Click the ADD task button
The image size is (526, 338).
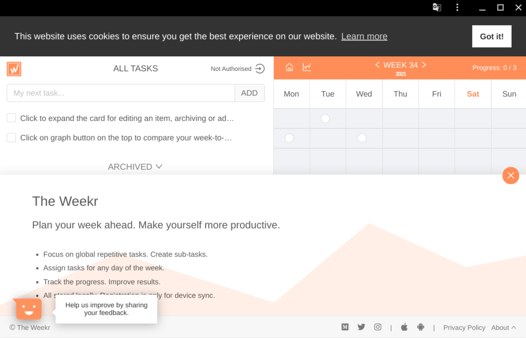tap(250, 93)
